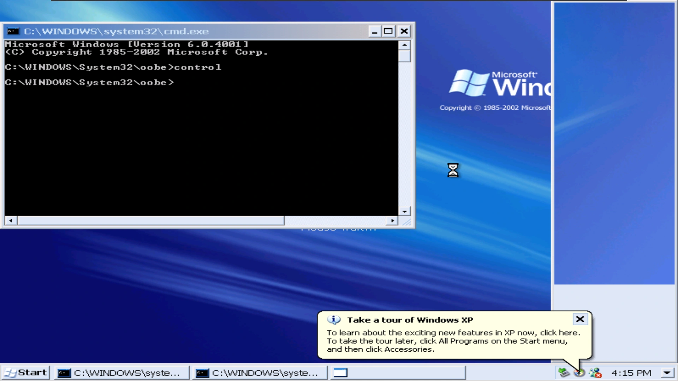Open the Start menu
Image resolution: width=678 pixels, height=381 pixels.
25,373
